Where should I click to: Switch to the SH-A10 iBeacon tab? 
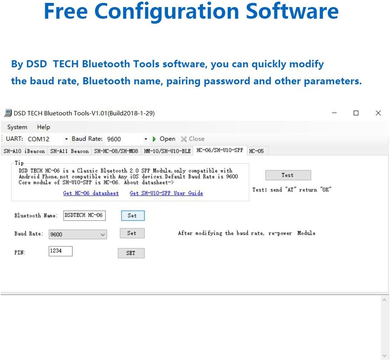click(24, 151)
